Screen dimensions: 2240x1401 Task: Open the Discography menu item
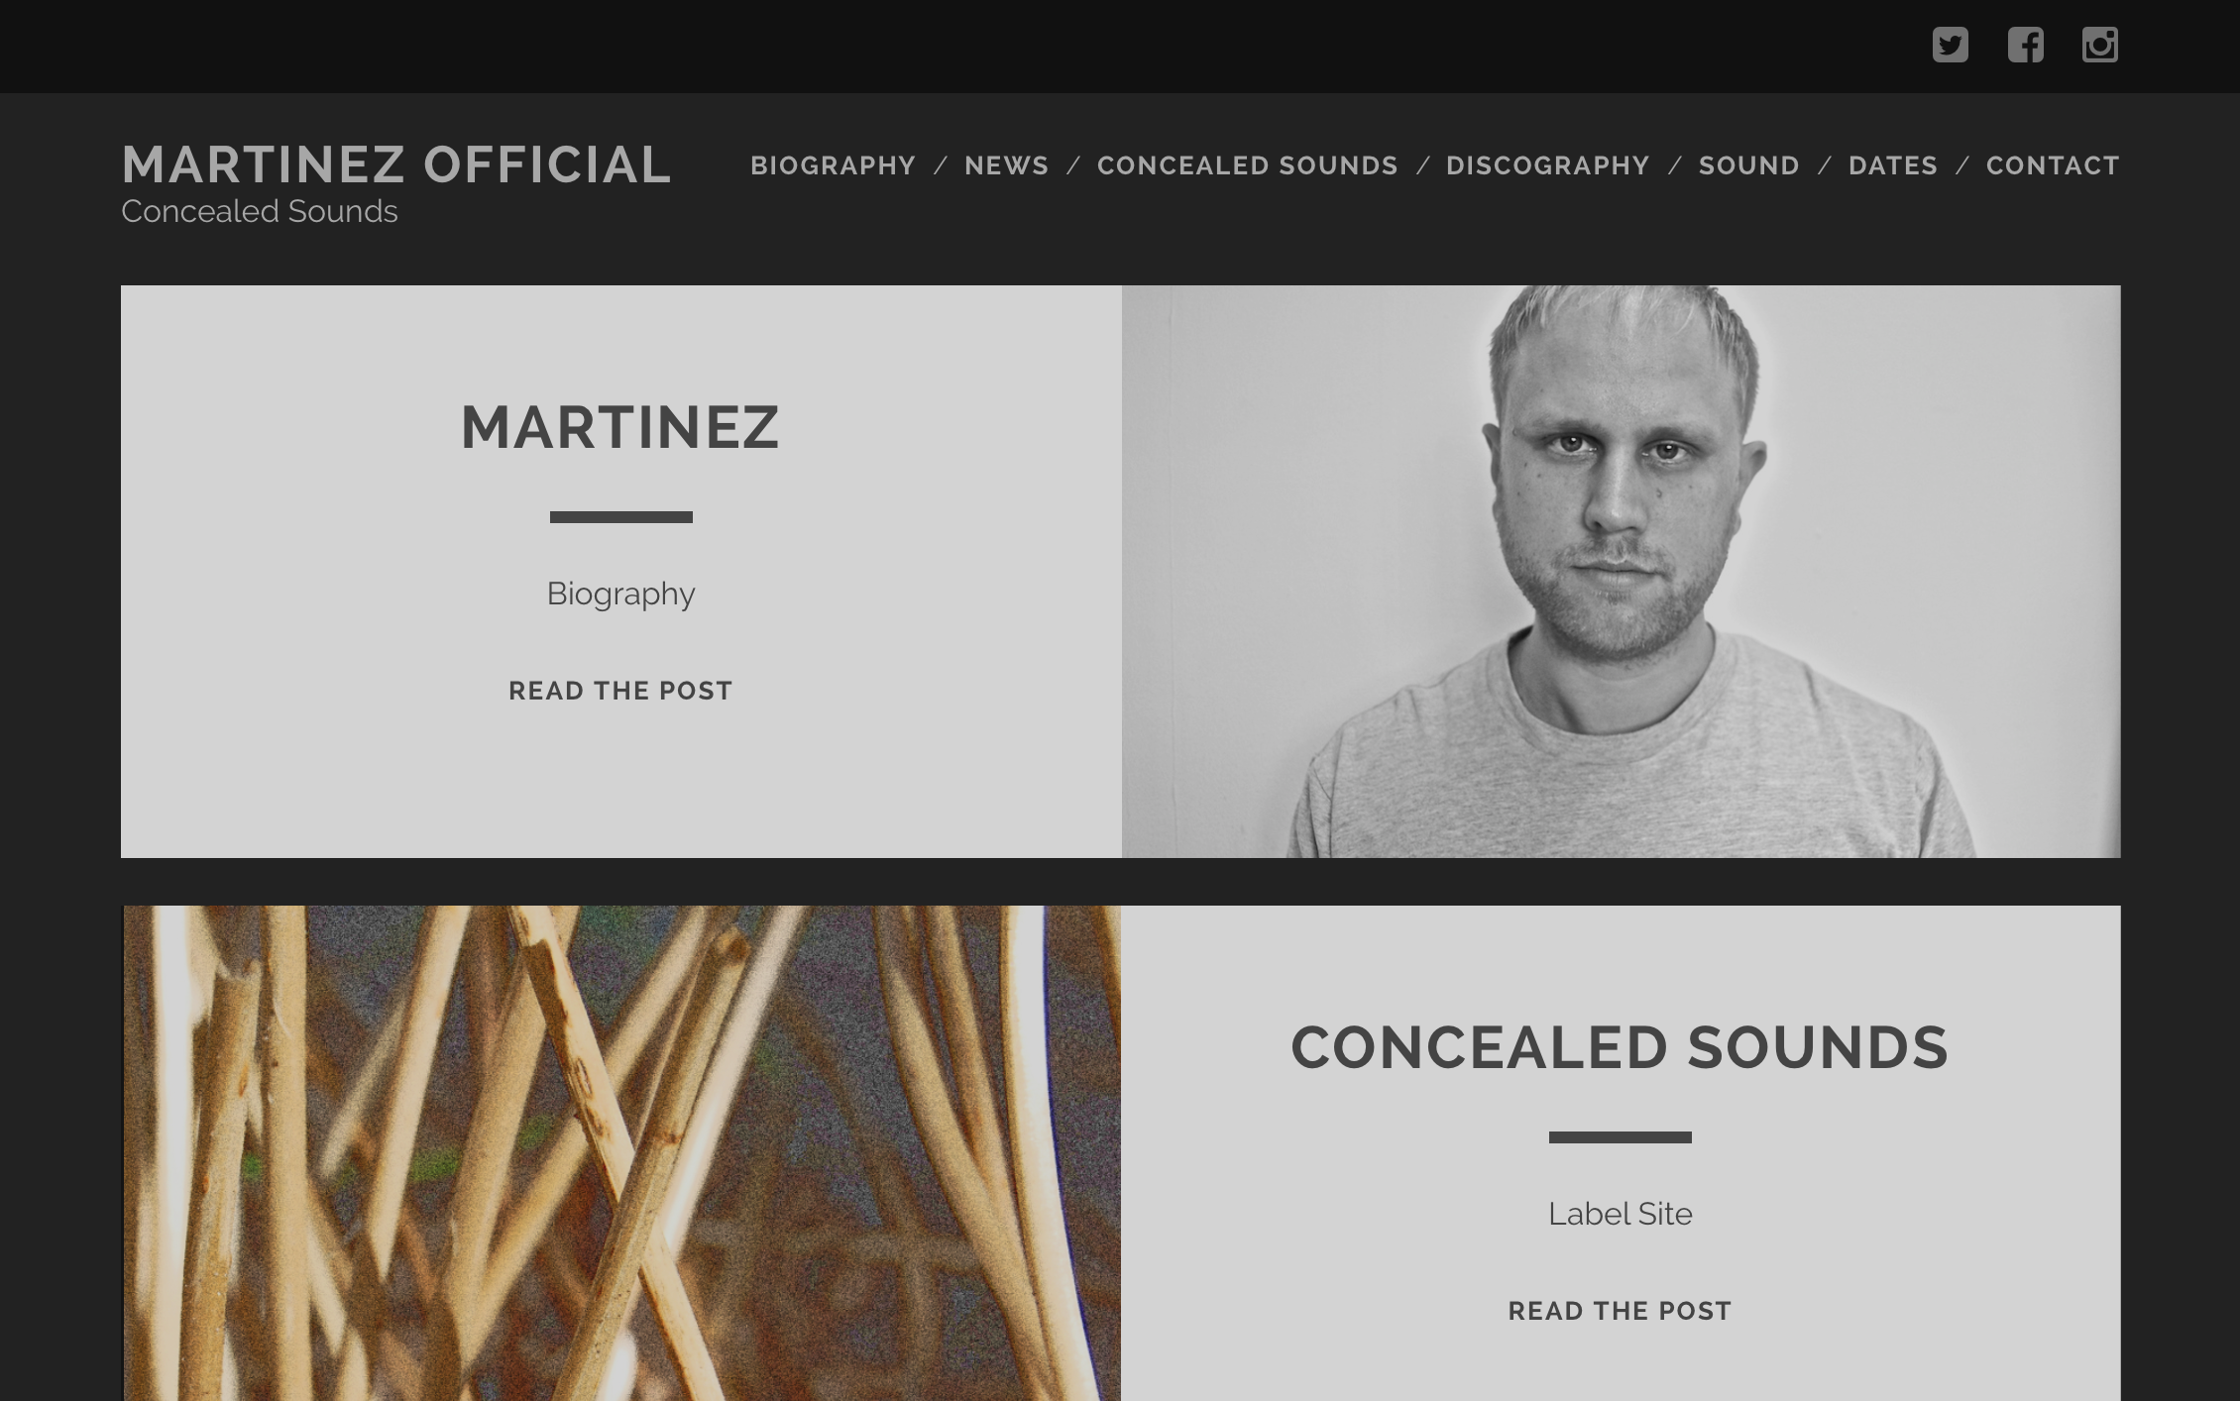click(1547, 165)
